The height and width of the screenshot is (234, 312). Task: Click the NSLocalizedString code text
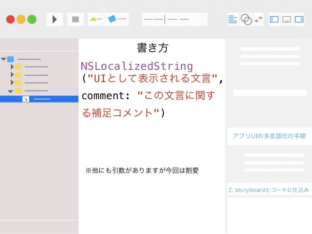[x=137, y=66]
